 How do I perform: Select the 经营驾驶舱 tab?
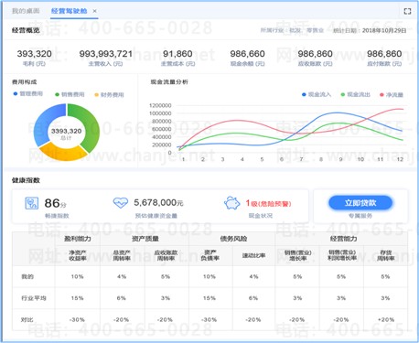click(70, 11)
